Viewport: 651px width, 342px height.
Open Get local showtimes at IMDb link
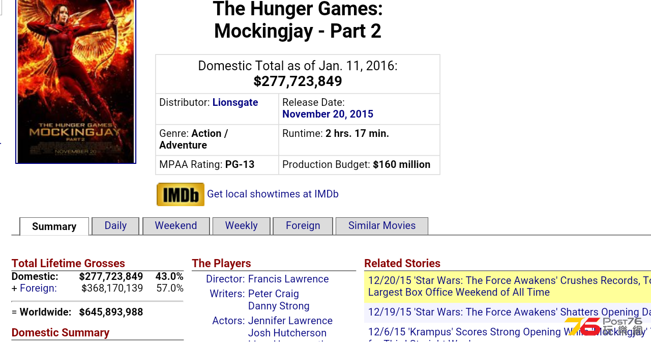pyautogui.click(x=273, y=194)
